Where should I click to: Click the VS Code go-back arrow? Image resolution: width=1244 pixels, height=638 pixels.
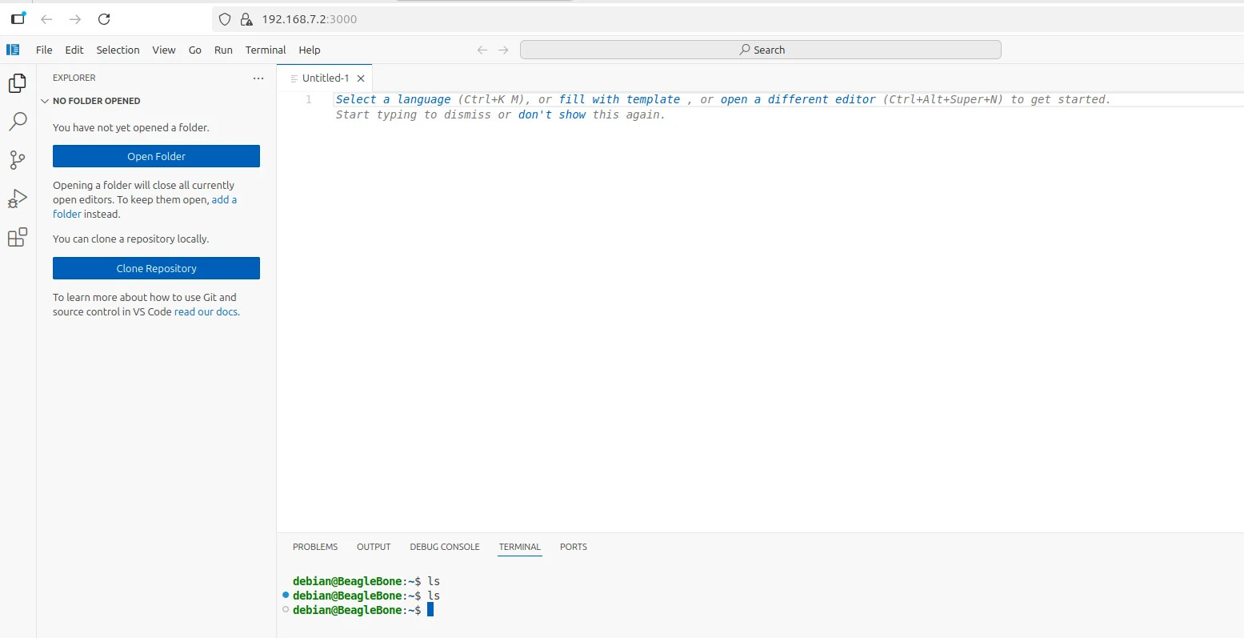click(482, 50)
